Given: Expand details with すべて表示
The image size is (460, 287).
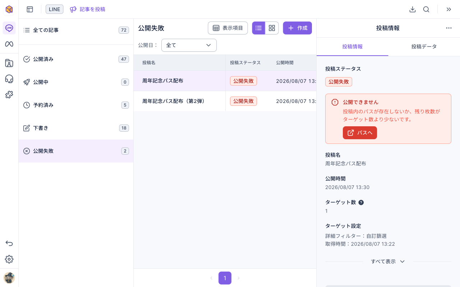Looking at the screenshot, I should (x=388, y=262).
